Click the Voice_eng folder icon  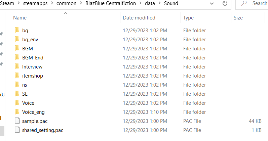tap(17, 112)
